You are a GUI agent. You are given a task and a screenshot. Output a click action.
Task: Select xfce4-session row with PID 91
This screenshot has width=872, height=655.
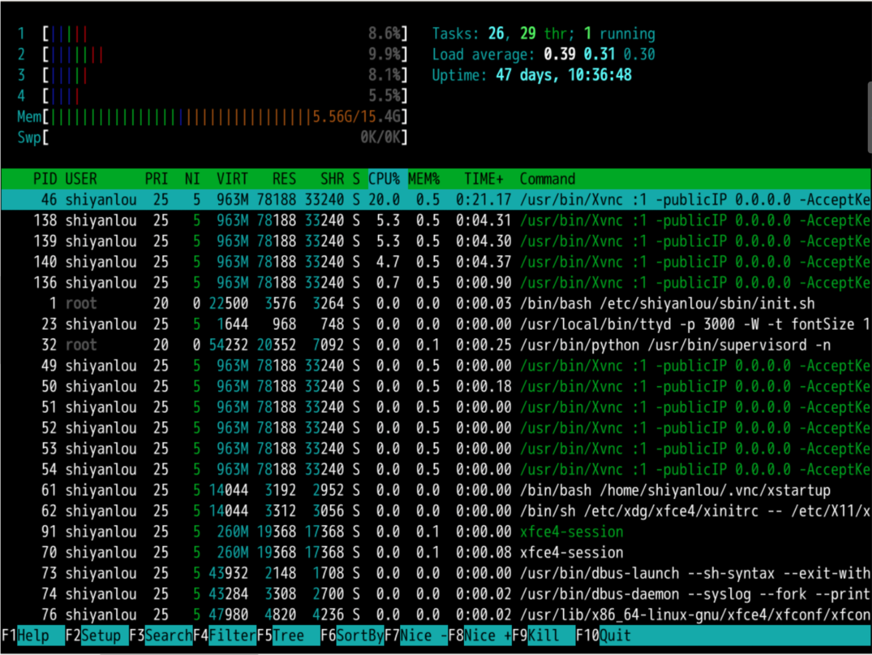(x=436, y=532)
